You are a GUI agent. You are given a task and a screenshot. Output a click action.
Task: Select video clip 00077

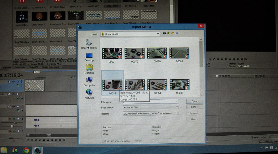[x=112, y=55]
